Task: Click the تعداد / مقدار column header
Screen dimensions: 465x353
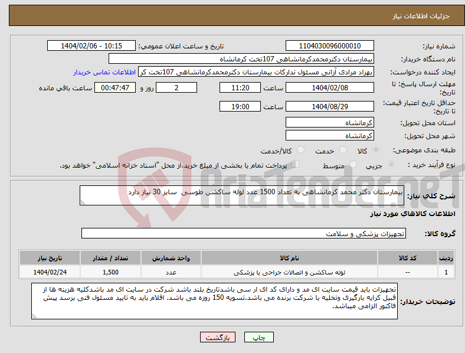Action: pyautogui.click(x=110, y=258)
